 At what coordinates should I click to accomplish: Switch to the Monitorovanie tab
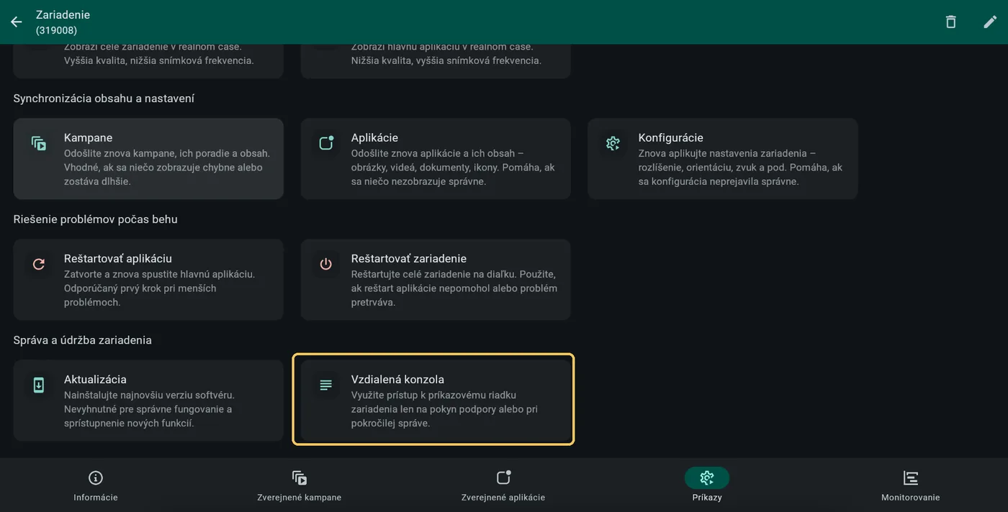pyautogui.click(x=911, y=485)
